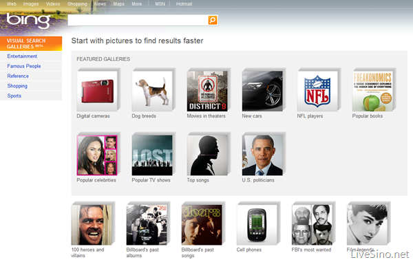Open the Hotmail link
The width and height of the screenshot is (413, 262).
tap(184, 4)
